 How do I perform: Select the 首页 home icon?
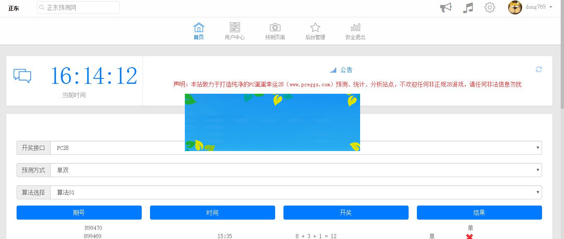(198, 27)
